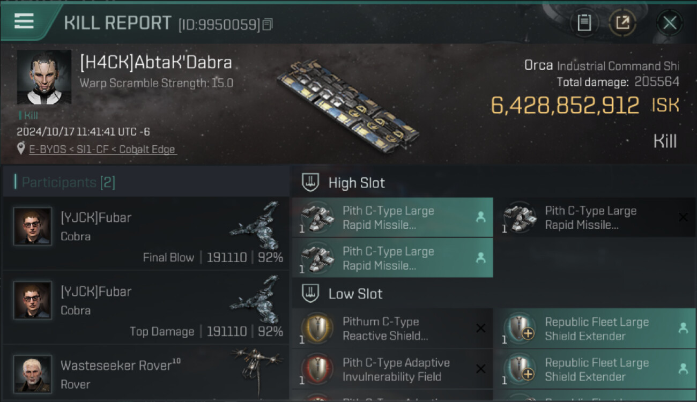Click the High Slot section icon
The width and height of the screenshot is (697, 402).
pyautogui.click(x=310, y=183)
